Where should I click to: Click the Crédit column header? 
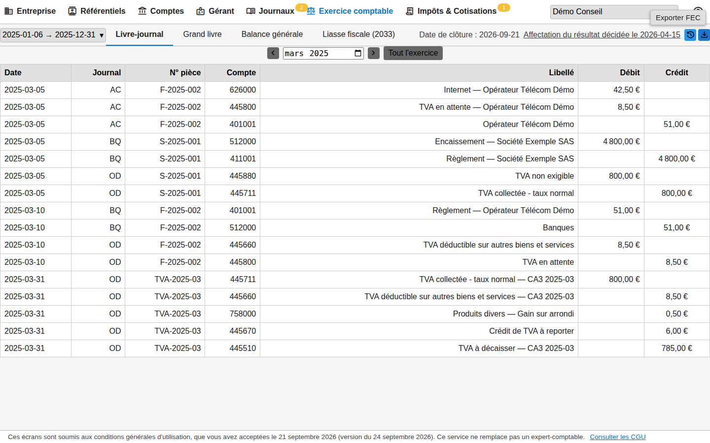[x=677, y=73]
